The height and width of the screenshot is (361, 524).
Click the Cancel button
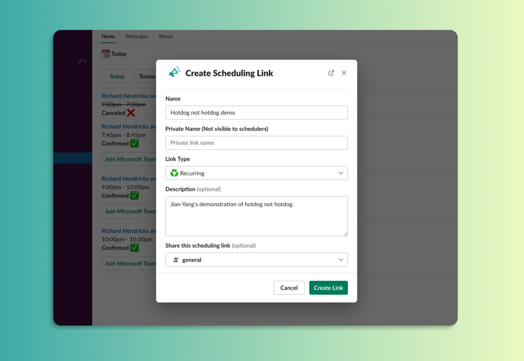288,288
